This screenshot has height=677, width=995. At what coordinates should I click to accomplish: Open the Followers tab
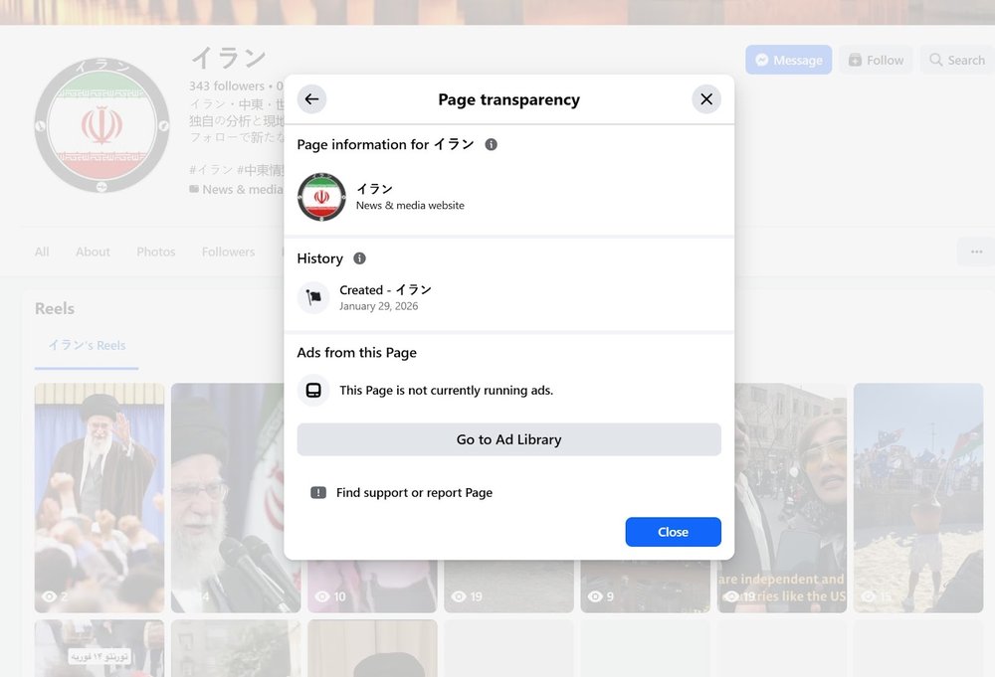(x=228, y=252)
